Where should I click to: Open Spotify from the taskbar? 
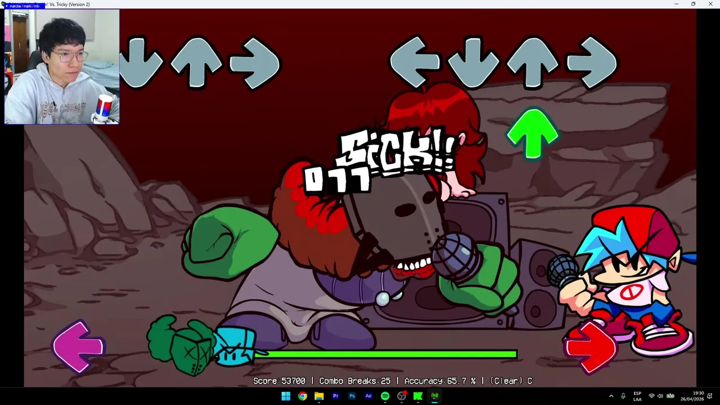click(385, 396)
